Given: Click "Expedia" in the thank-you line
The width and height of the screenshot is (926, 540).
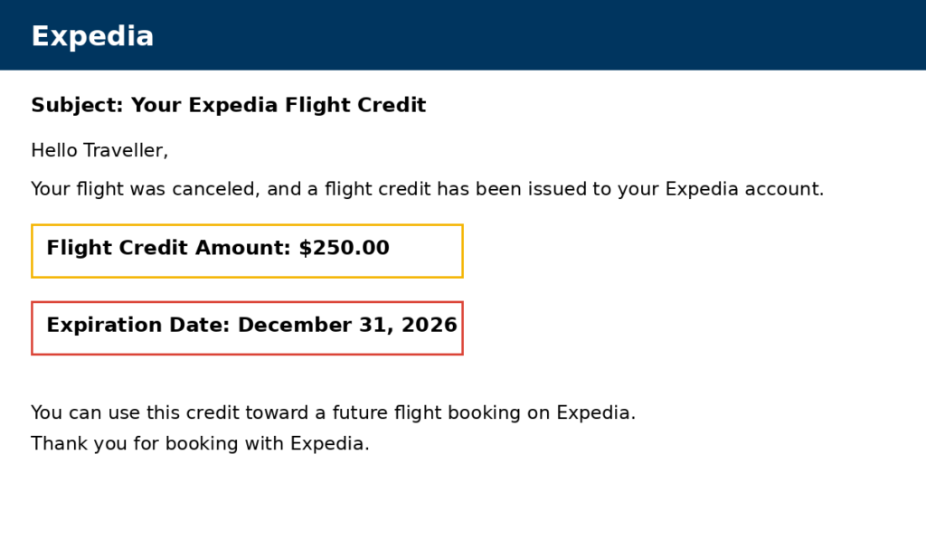Looking at the screenshot, I should click(x=328, y=443).
